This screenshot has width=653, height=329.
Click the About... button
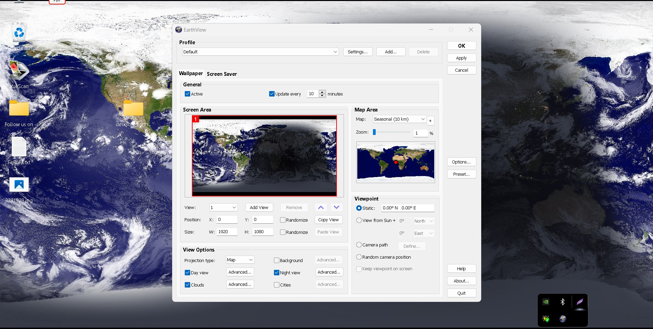[x=461, y=281]
